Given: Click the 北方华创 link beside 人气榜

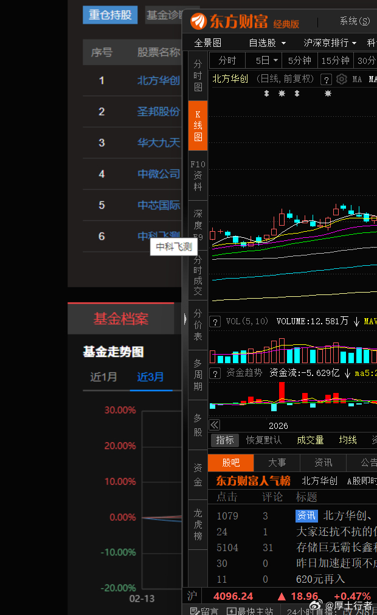Looking at the screenshot, I should (319, 481).
